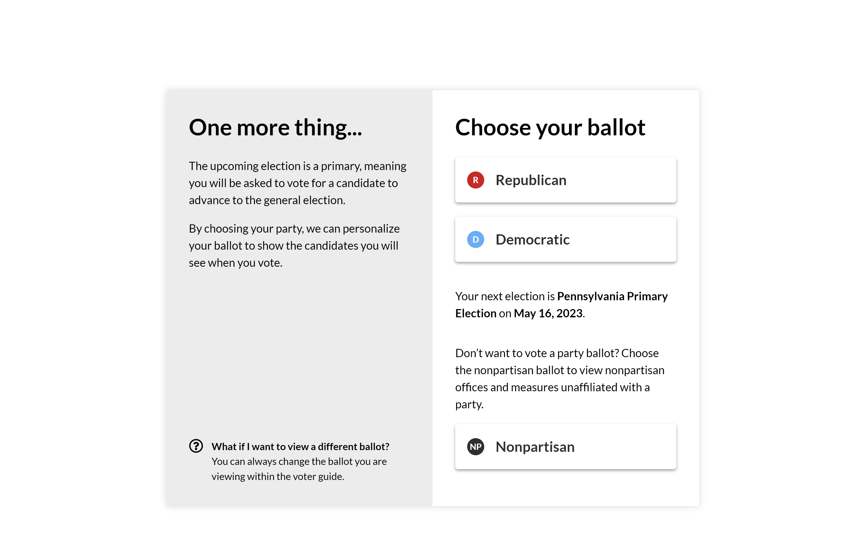
Task: Click the "advance to the general election" line
Action: (267, 200)
